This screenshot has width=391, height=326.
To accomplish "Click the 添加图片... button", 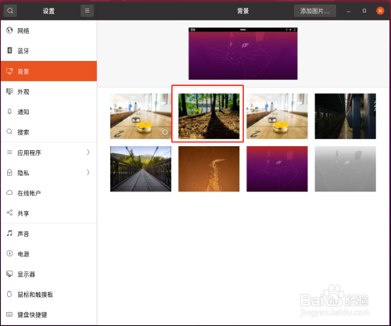I will [315, 11].
